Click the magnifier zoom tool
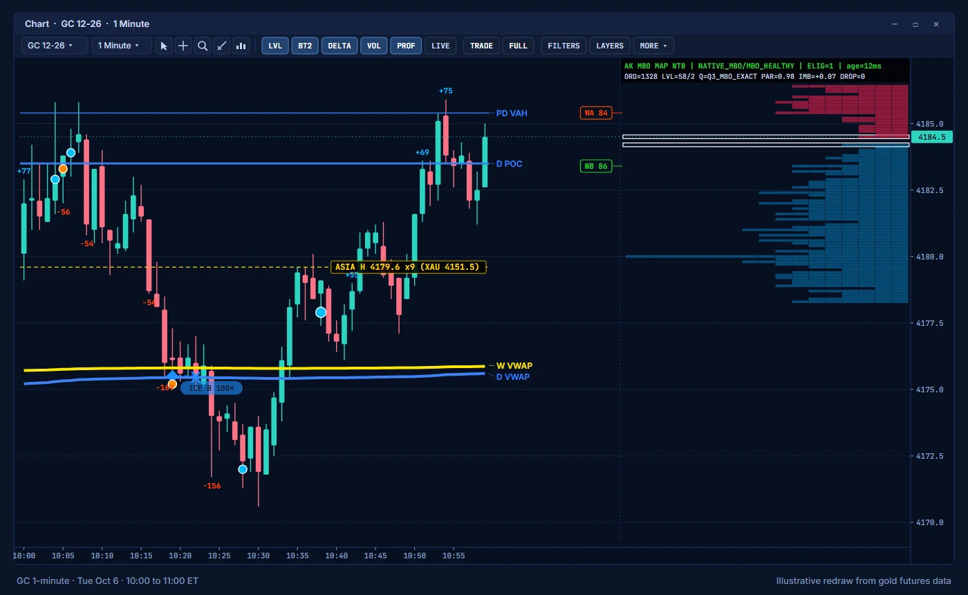968x595 pixels. [x=203, y=46]
